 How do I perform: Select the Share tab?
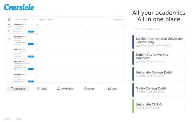(89, 89)
